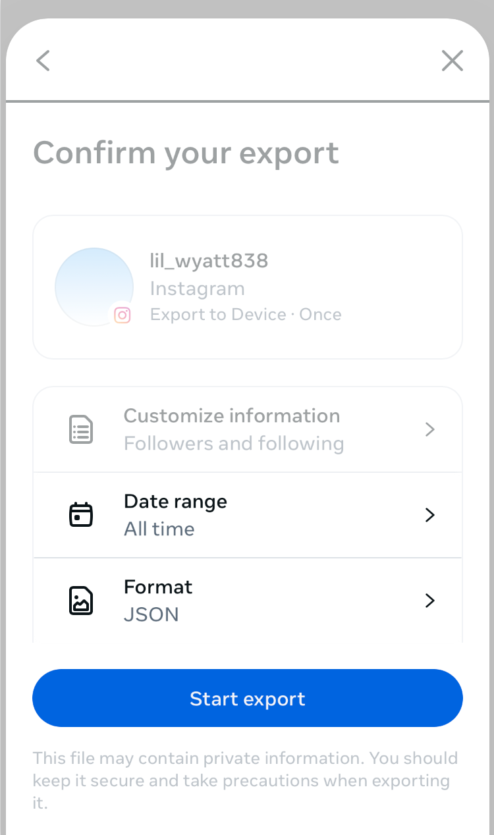494x835 pixels.
Task: Click the Instagram badge on the profile photo
Action: click(x=122, y=315)
